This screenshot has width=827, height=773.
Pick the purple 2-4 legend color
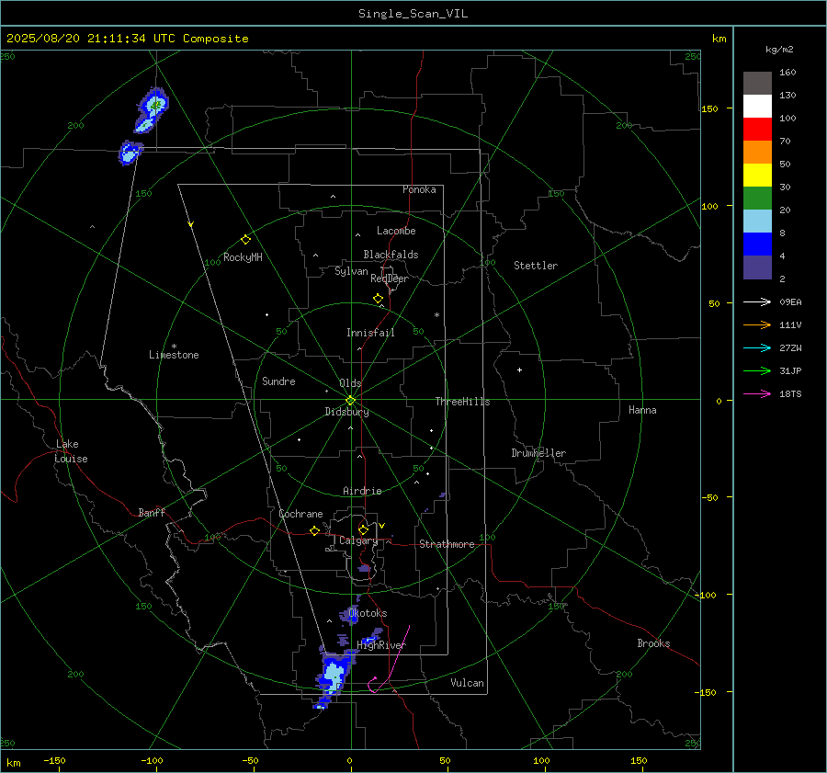point(757,267)
